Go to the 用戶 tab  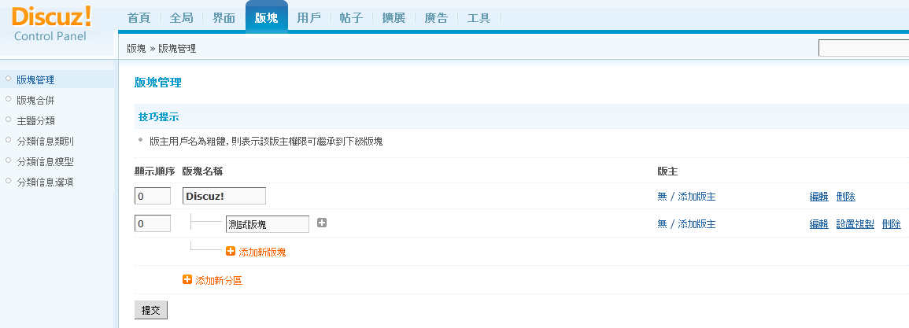pos(309,17)
